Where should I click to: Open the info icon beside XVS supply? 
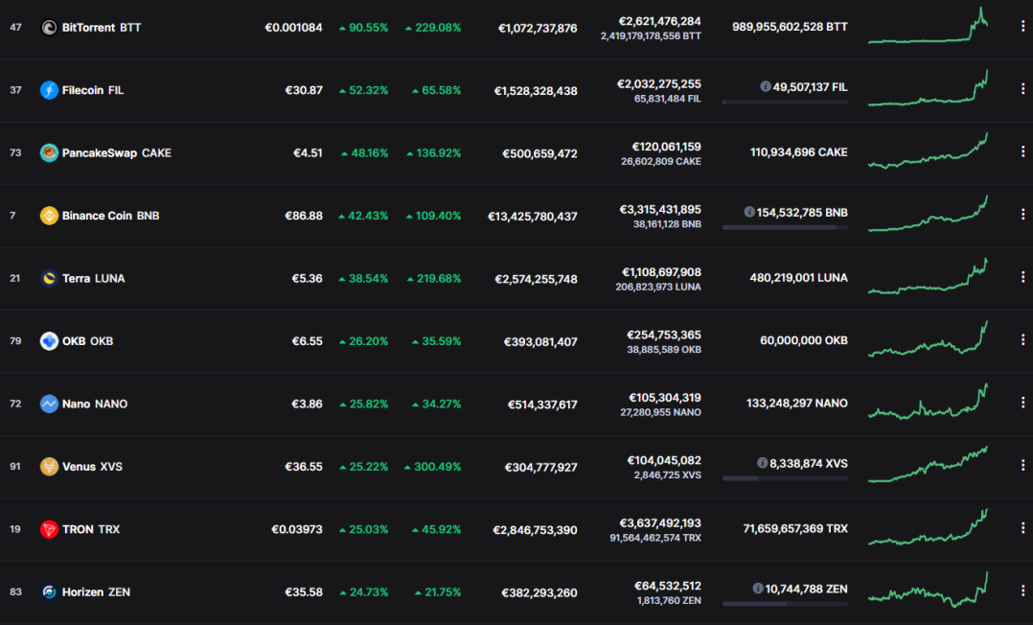click(762, 463)
